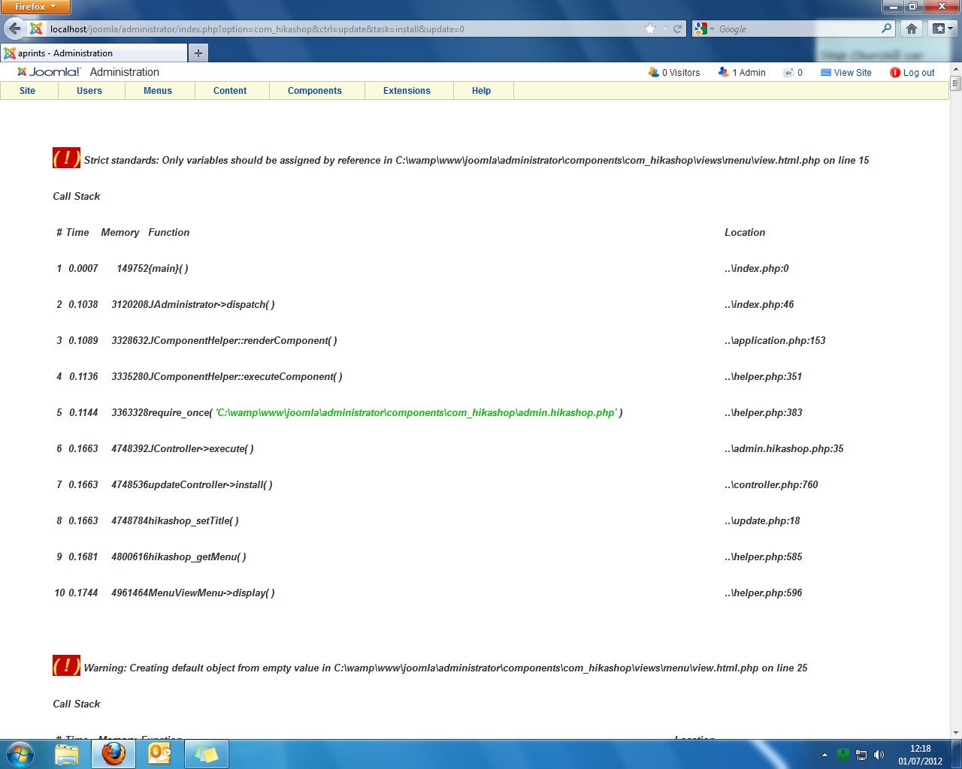Show hidden system tray icons

[x=824, y=755]
